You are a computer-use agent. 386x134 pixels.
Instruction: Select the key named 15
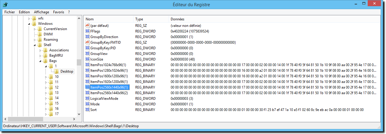pyautogui.click(x=57, y=103)
